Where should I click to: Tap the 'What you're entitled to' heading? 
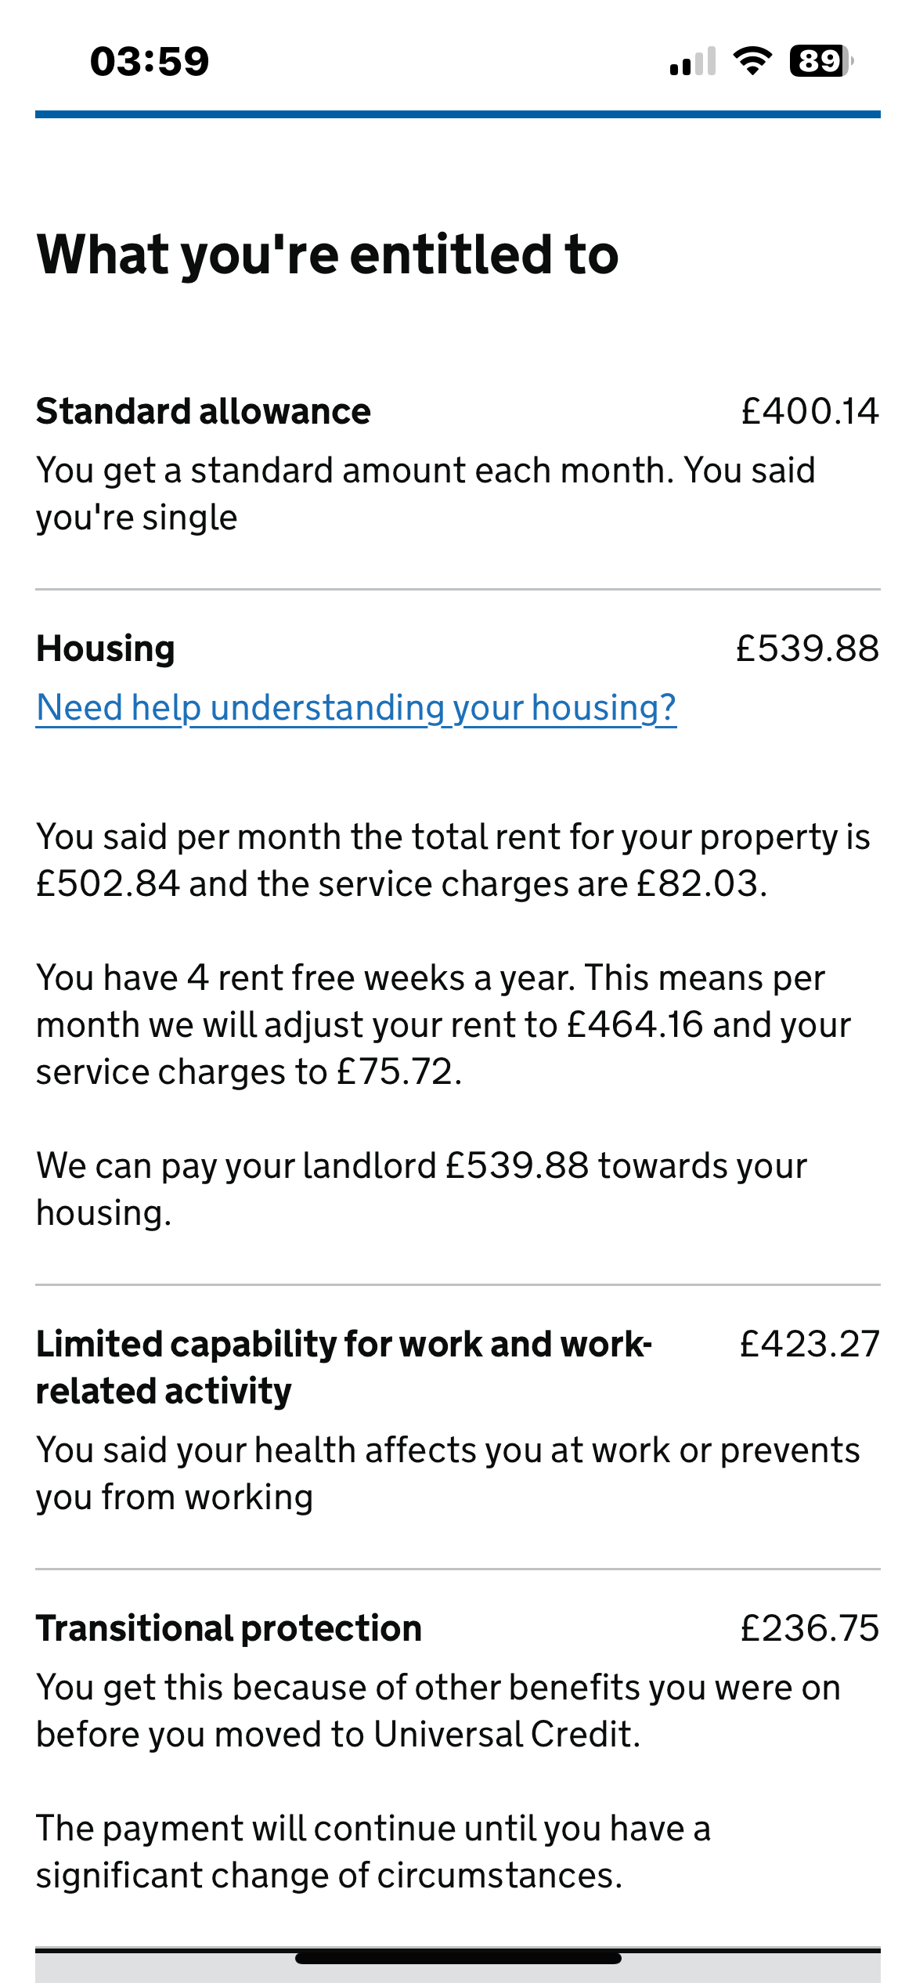tap(327, 255)
